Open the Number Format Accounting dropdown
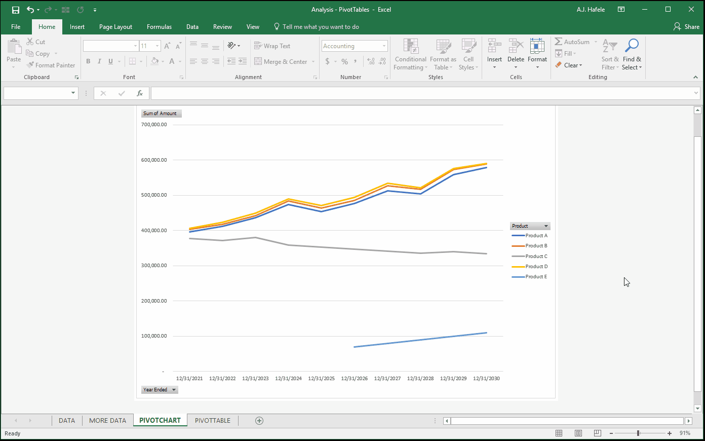This screenshot has width=705, height=441. pyautogui.click(x=384, y=46)
